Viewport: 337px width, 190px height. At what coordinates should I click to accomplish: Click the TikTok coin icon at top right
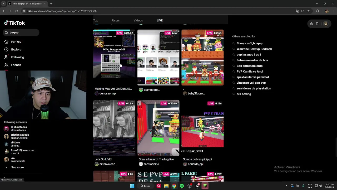coord(311,24)
